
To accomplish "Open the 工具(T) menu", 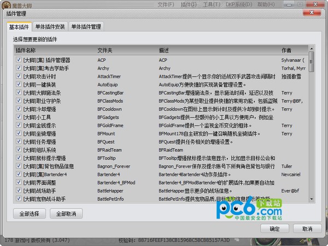I will pos(212,4).
